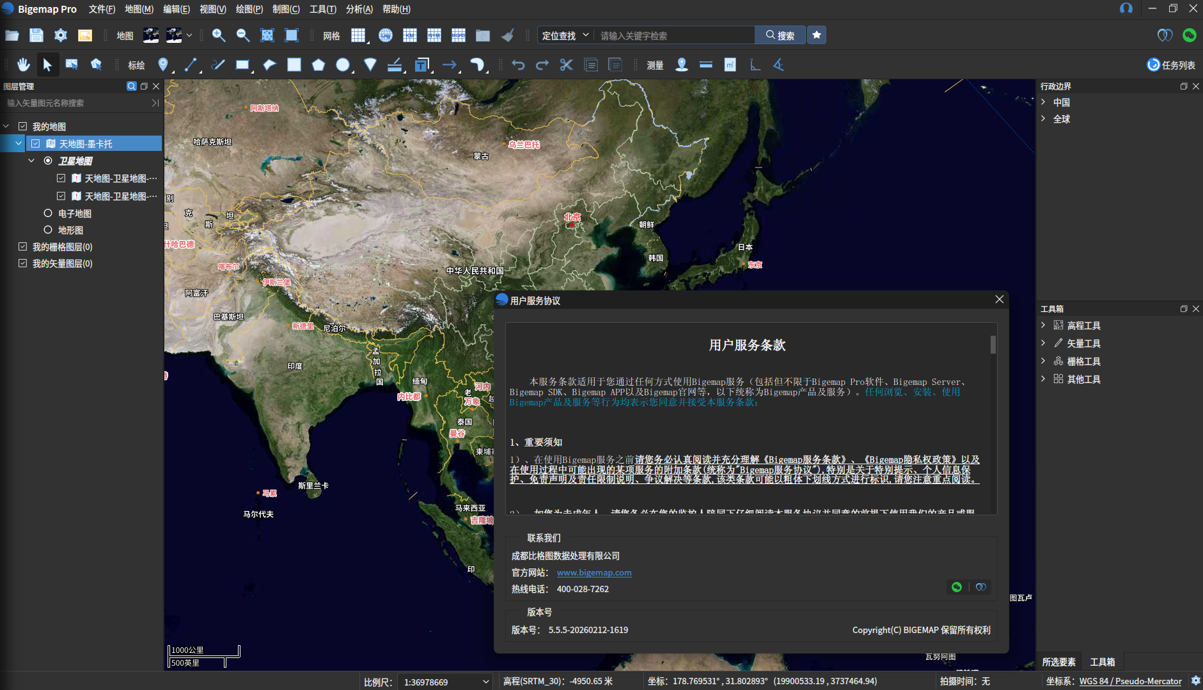Switch to the 所选要素 tab
1203x690 pixels.
pyautogui.click(x=1058, y=662)
